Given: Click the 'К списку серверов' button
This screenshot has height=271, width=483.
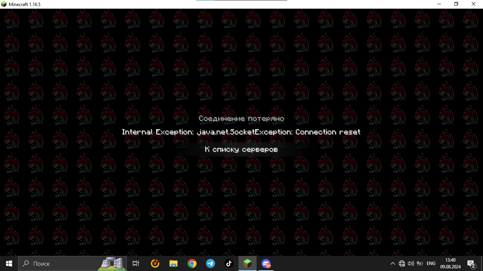Looking at the screenshot, I should click(x=241, y=149).
